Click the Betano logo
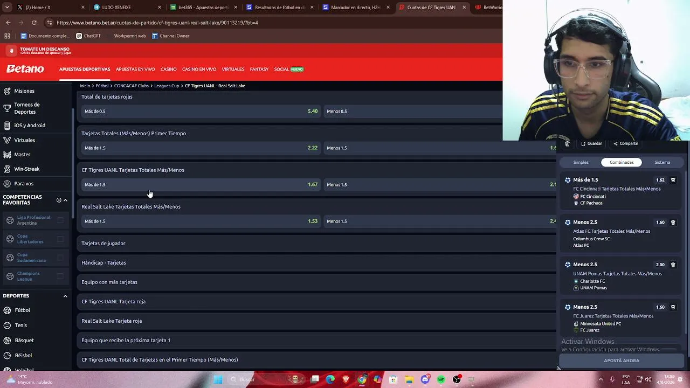The image size is (690, 388). tap(25, 69)
